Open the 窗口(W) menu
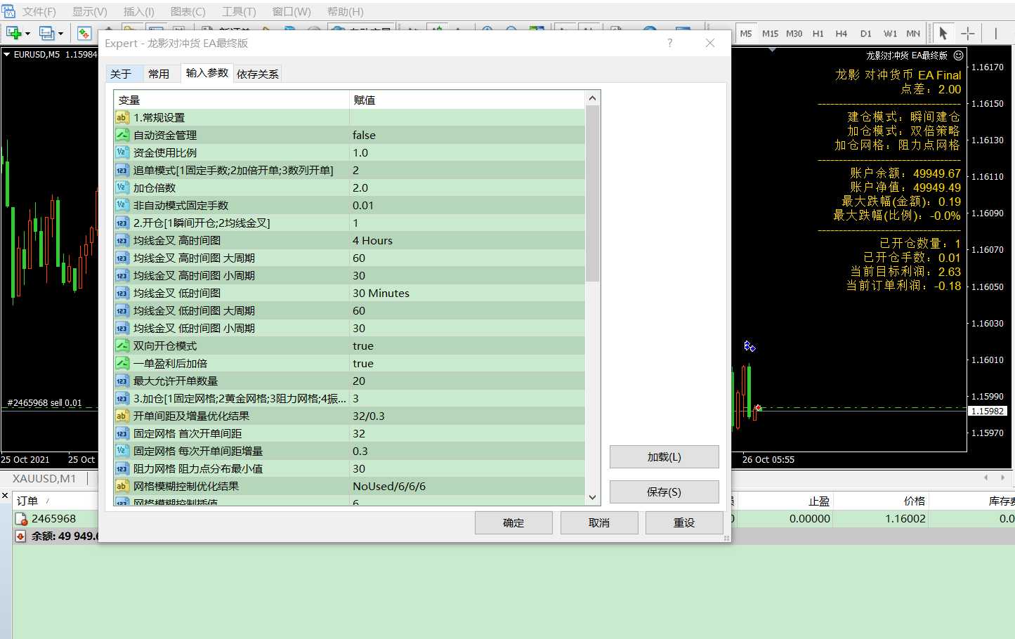This screenshot has height=639, width=1015. pyautogui.click(x=291, y=11)
